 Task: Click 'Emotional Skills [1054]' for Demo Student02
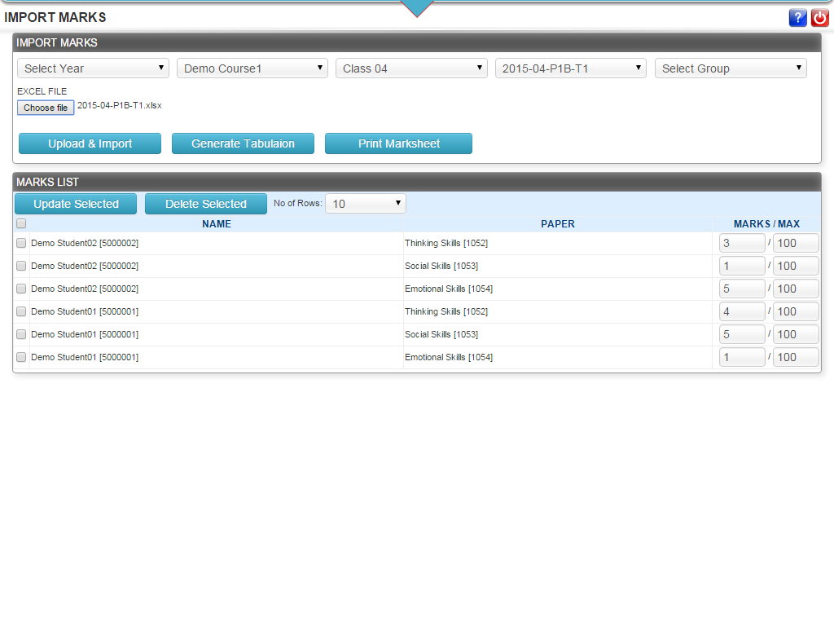click(x=449, y=289)
